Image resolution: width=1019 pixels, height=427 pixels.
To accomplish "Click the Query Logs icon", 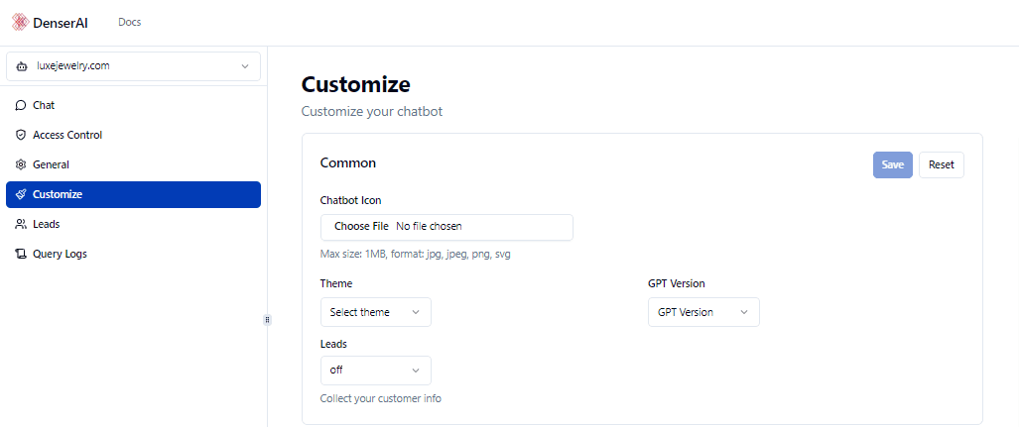I will coord(21,254).
